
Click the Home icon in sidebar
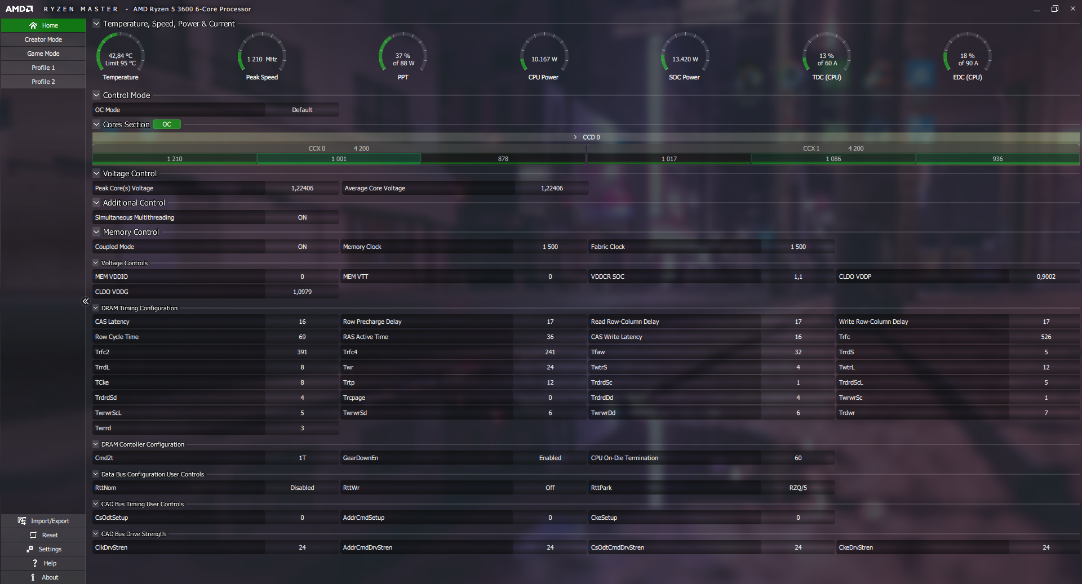[33, 25]
